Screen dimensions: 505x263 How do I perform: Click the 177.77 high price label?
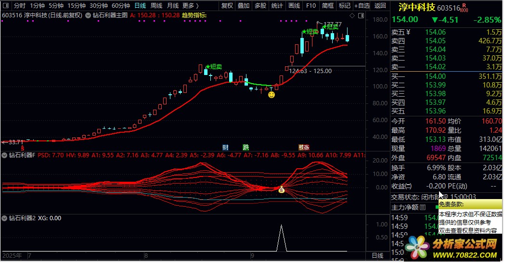tap(332, 25)
